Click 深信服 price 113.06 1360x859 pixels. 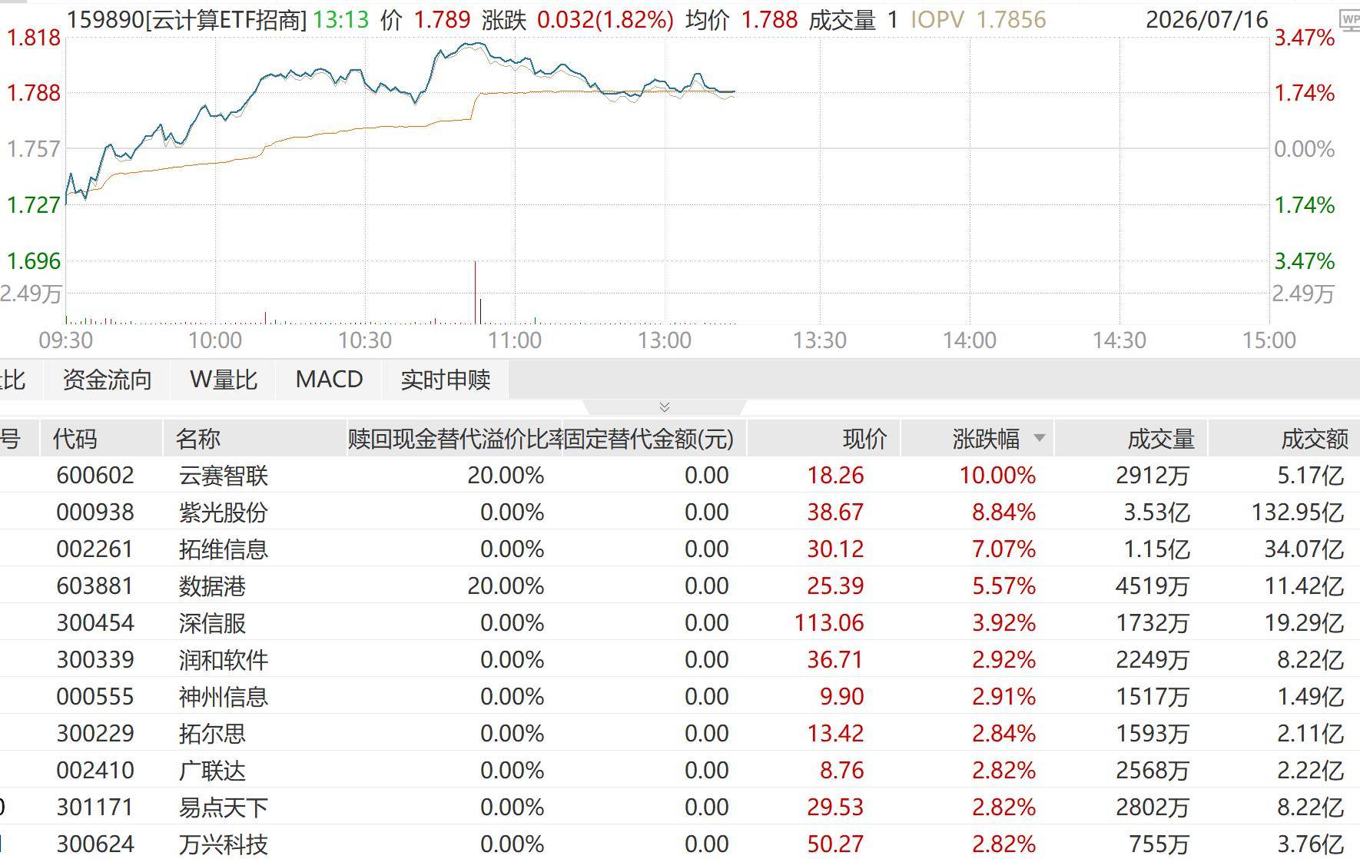click(829, 623)
